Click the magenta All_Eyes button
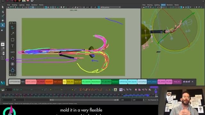Viewport: 205px width, 115px height. tap(169, 82)
